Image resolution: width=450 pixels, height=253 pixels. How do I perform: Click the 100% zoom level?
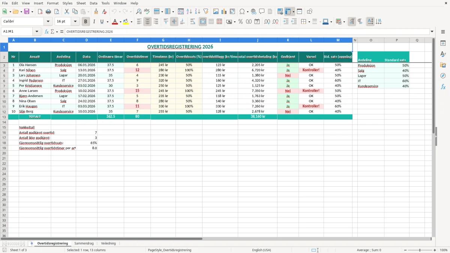pyautogui.click(x=444, y=250)
